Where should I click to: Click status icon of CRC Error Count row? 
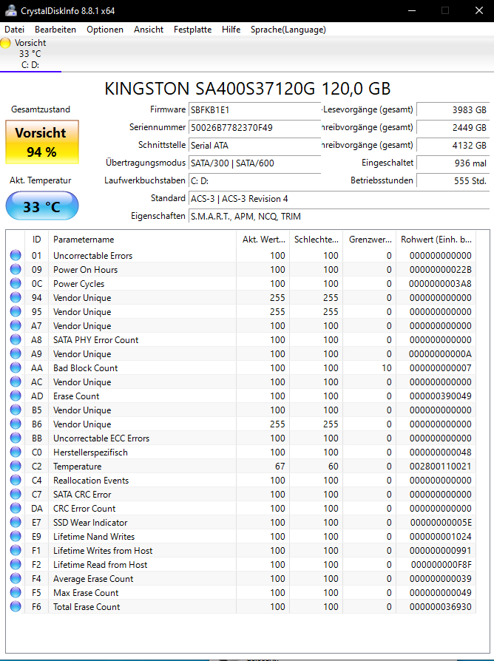16,508
